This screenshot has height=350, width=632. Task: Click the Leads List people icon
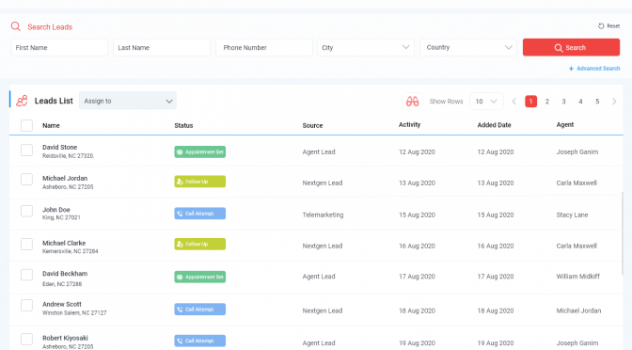click(22, 101)
